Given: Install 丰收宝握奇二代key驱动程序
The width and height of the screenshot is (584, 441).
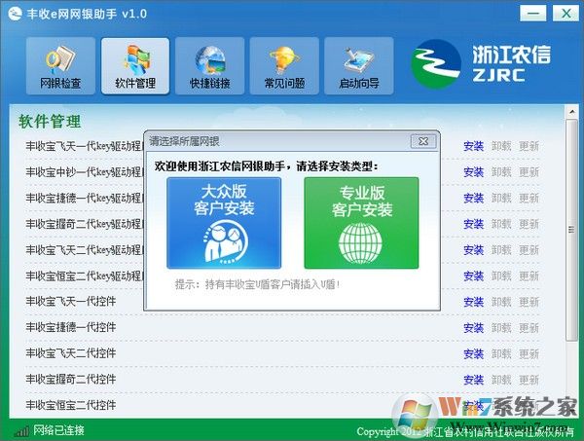Looking at the screenshot, I should point(473,224).
